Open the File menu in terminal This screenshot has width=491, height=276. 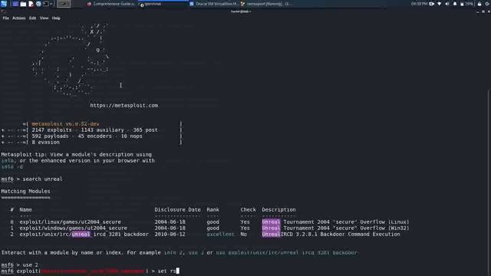coord(5,18)
